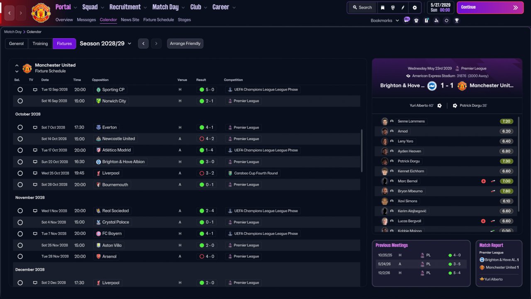Image resolution: width=531 pixels, height=299 pixels.
Task: Click Arrange Friendly button
Action: tap(185, 44)
